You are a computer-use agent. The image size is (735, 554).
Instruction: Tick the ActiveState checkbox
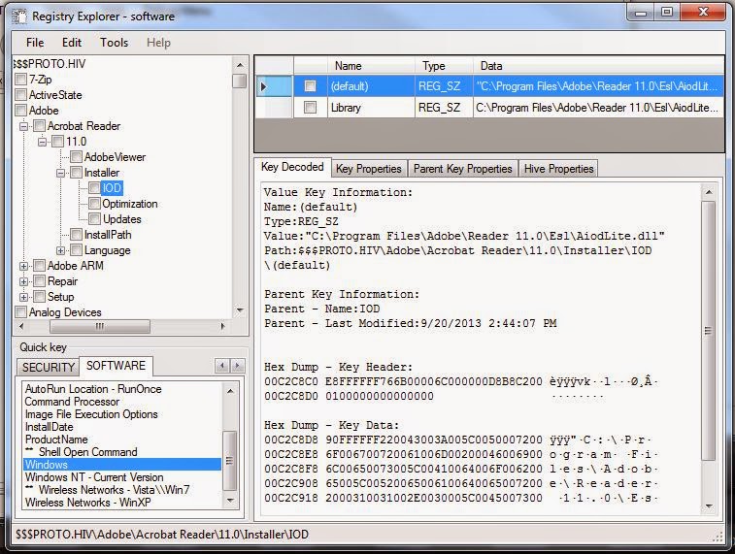(x=20, y=94)
